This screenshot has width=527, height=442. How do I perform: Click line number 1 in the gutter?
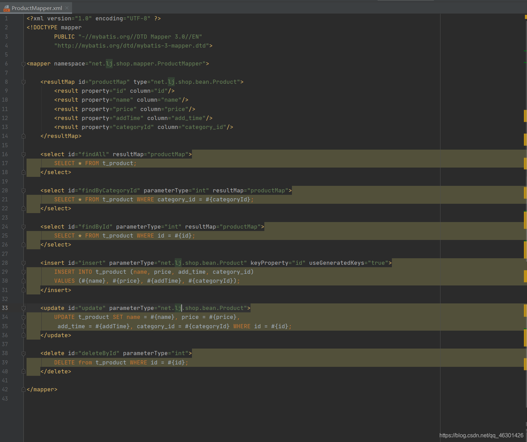[6, 19]
